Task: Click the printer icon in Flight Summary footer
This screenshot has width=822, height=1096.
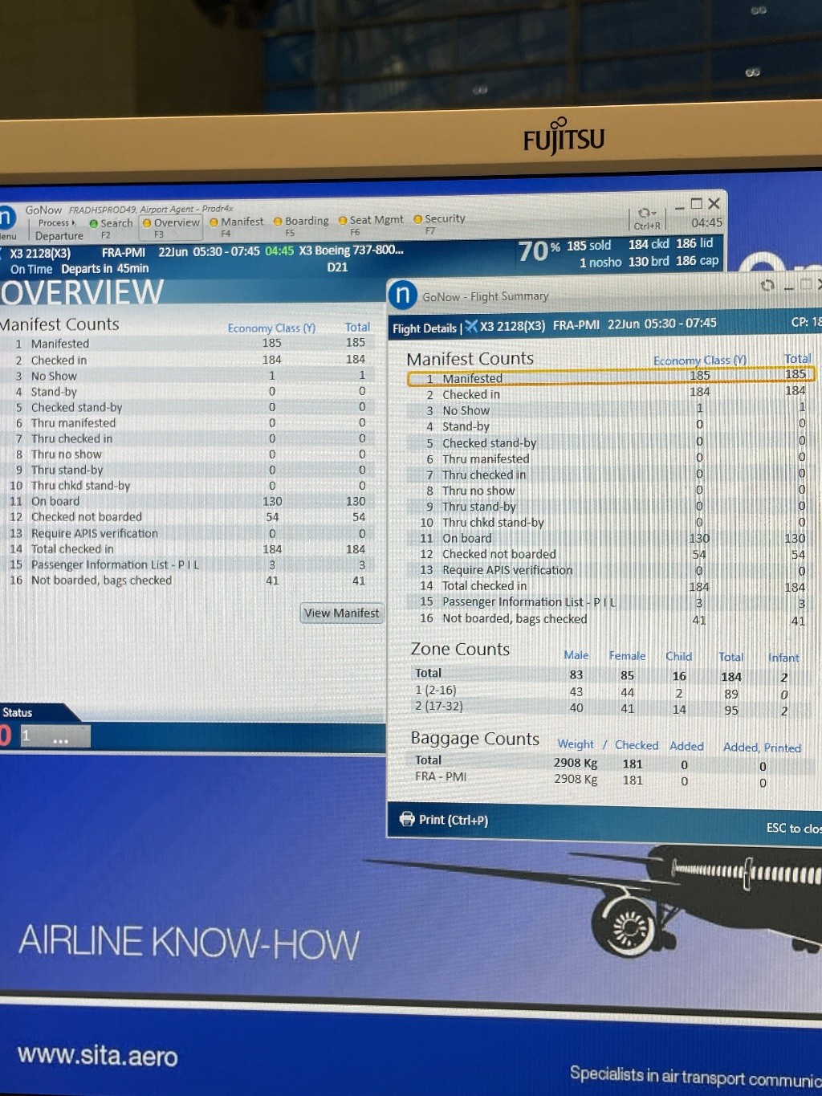Action: pyautogui.click(x=407, y=819)
